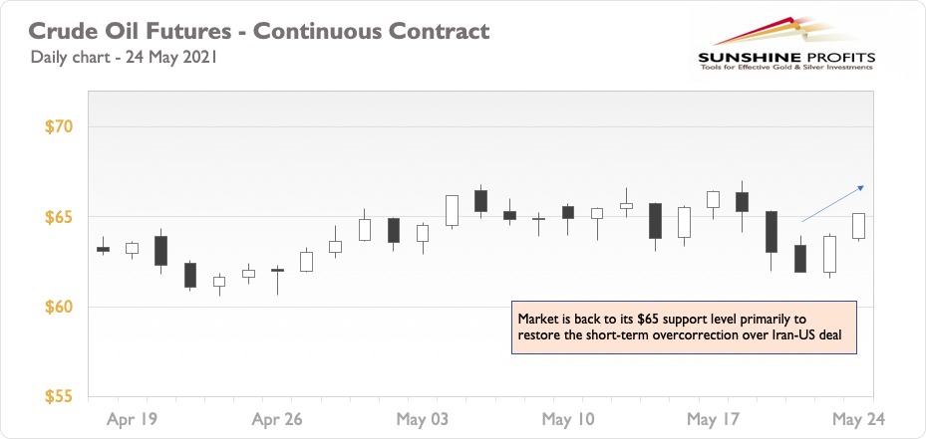Click the Apr 26 date label
Screen dimensions: 926x439
[277, 419]
